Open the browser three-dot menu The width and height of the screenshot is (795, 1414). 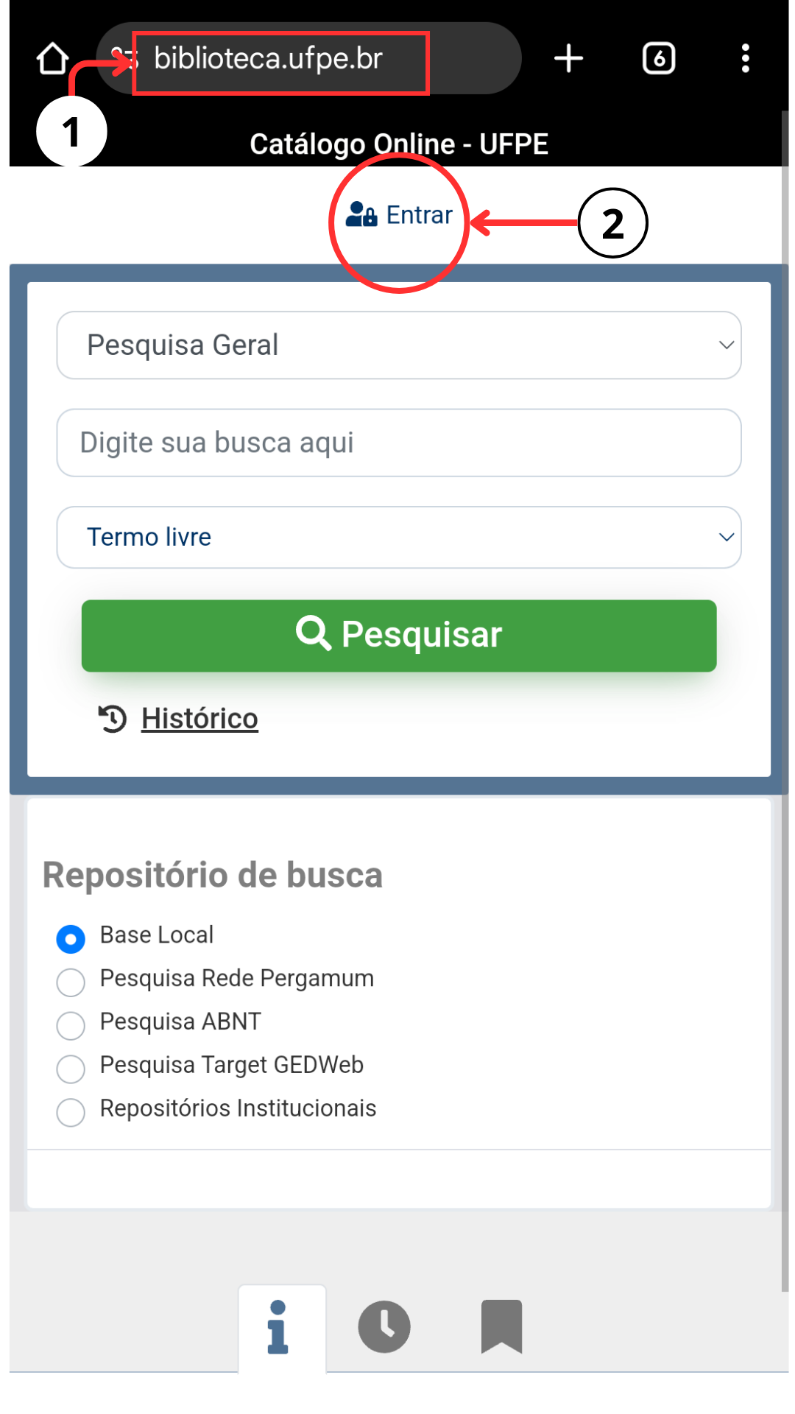746,58
